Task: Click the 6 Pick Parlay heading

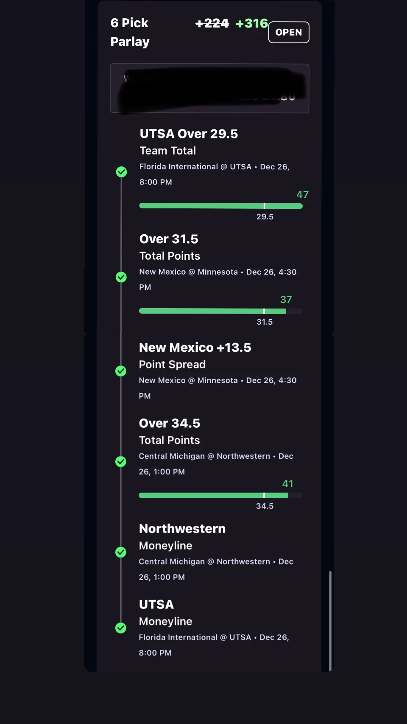Action: pos(130,32)
